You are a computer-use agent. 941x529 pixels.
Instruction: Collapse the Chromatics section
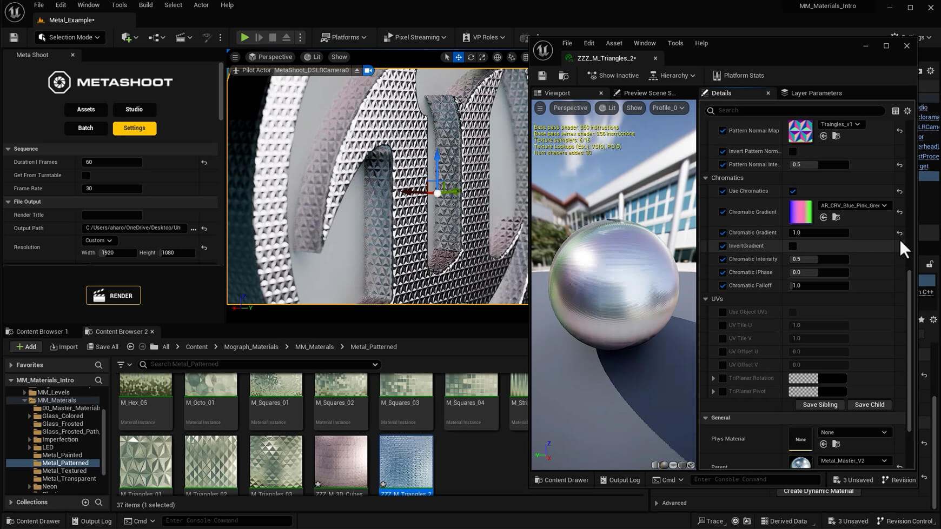(x=706, y=178)
